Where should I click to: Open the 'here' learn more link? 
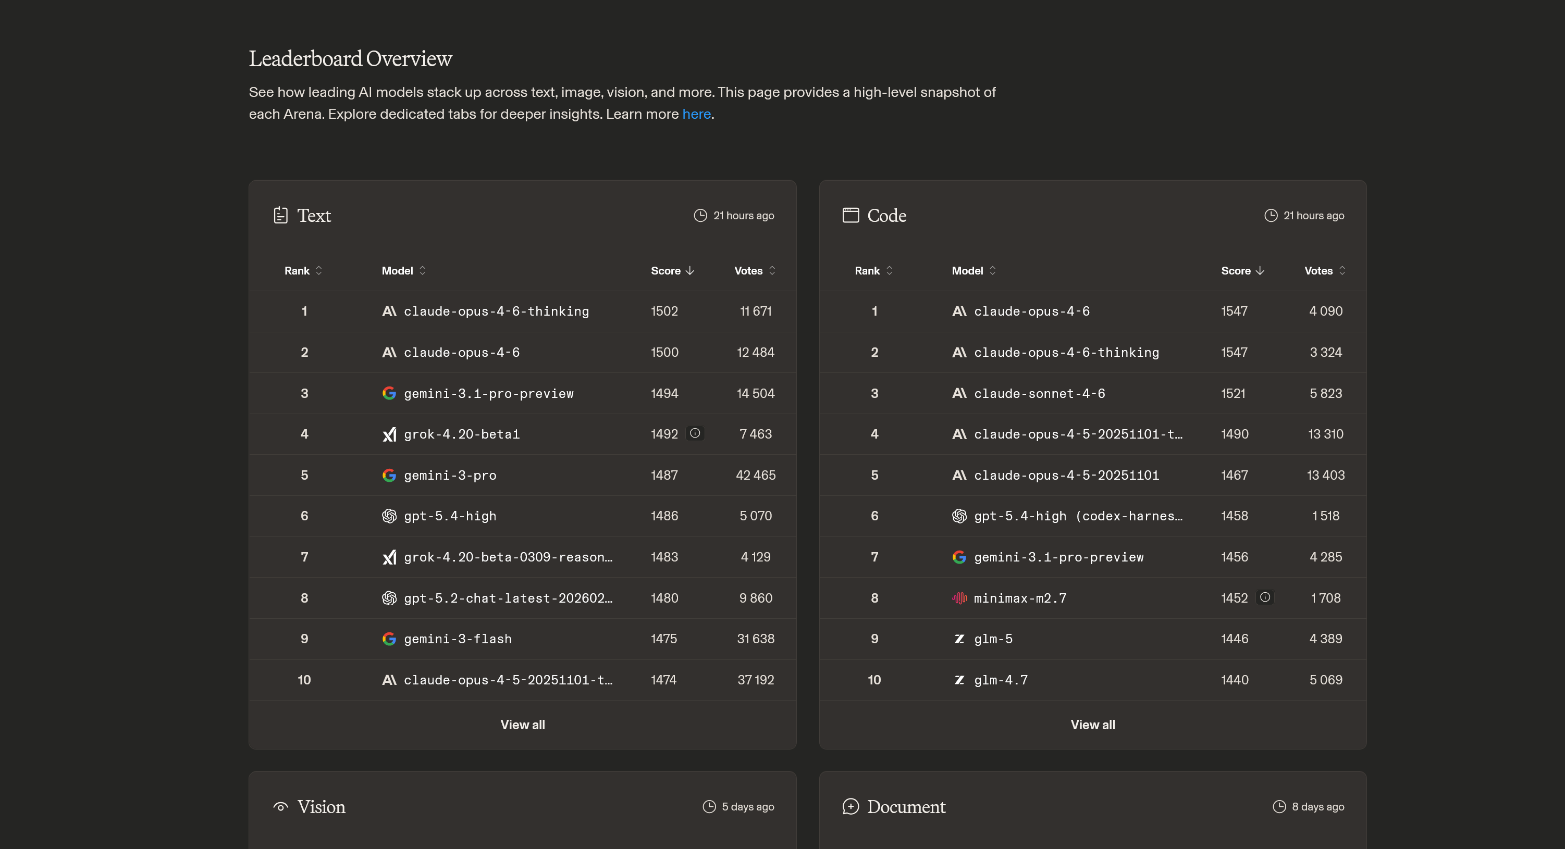click(696, 114)
